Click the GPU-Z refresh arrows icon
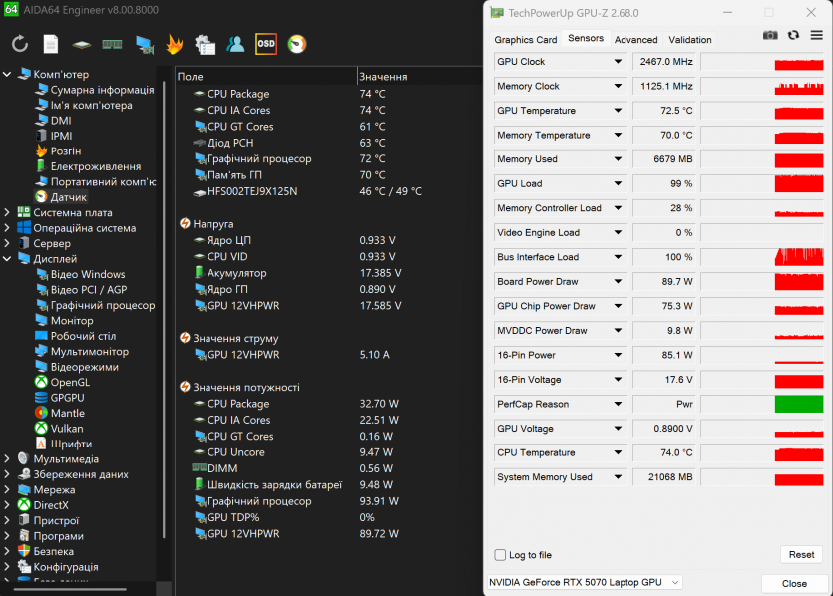 point(793,35)
